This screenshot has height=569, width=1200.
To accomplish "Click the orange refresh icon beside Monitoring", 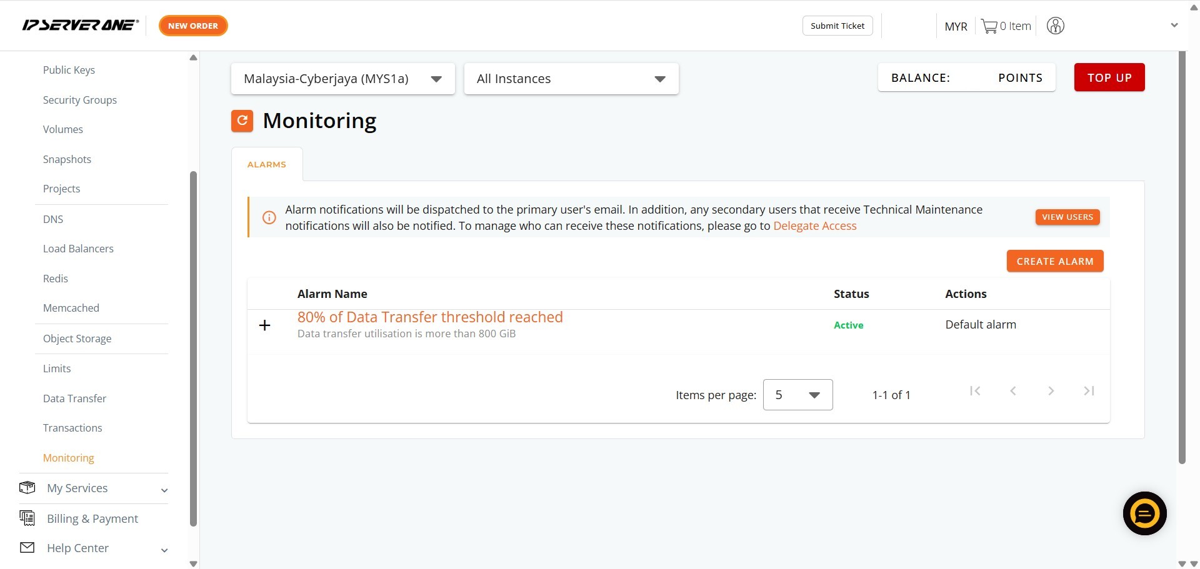I will click(242, 121).
